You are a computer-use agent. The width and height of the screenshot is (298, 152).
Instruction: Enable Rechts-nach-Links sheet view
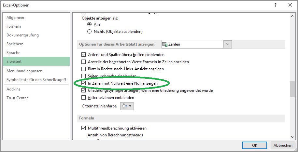tap(83, 69)
